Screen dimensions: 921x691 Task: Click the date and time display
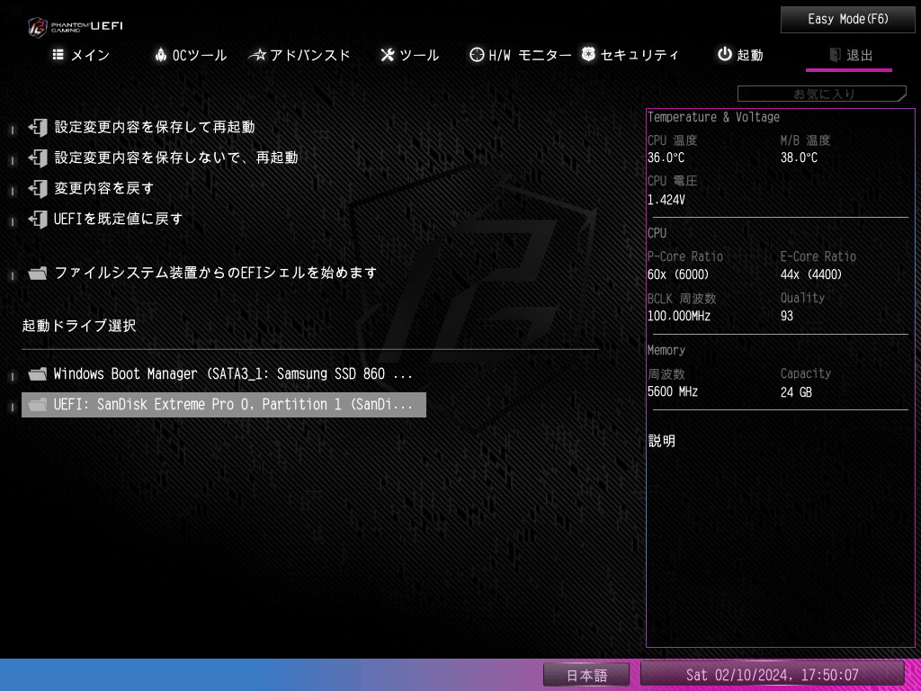773,675
